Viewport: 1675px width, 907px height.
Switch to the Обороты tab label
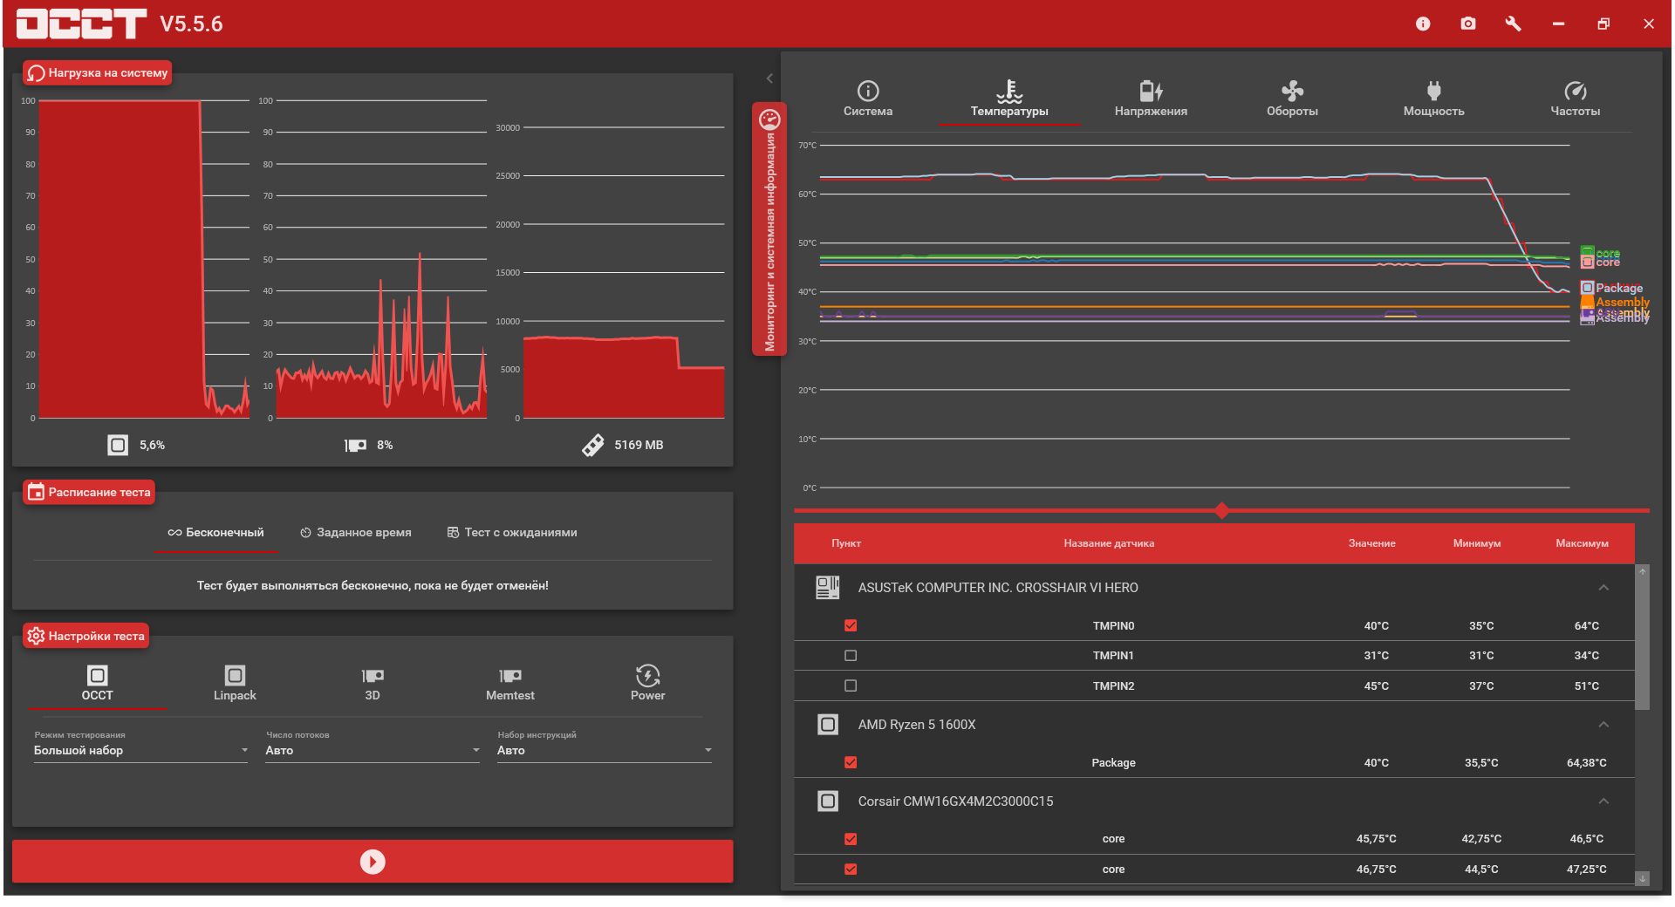[x=1292, y=112]
